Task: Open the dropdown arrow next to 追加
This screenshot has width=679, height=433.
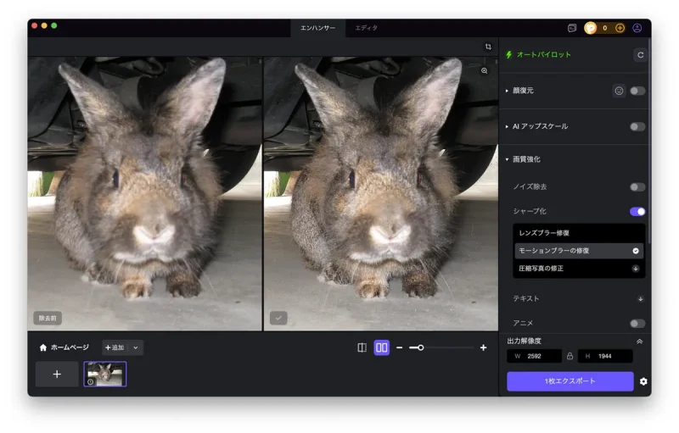Action: point(136,347)
